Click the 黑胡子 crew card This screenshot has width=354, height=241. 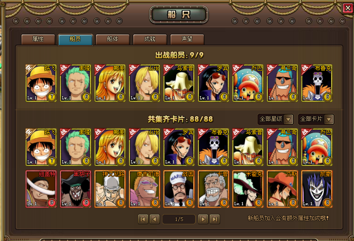pos(75,189)
